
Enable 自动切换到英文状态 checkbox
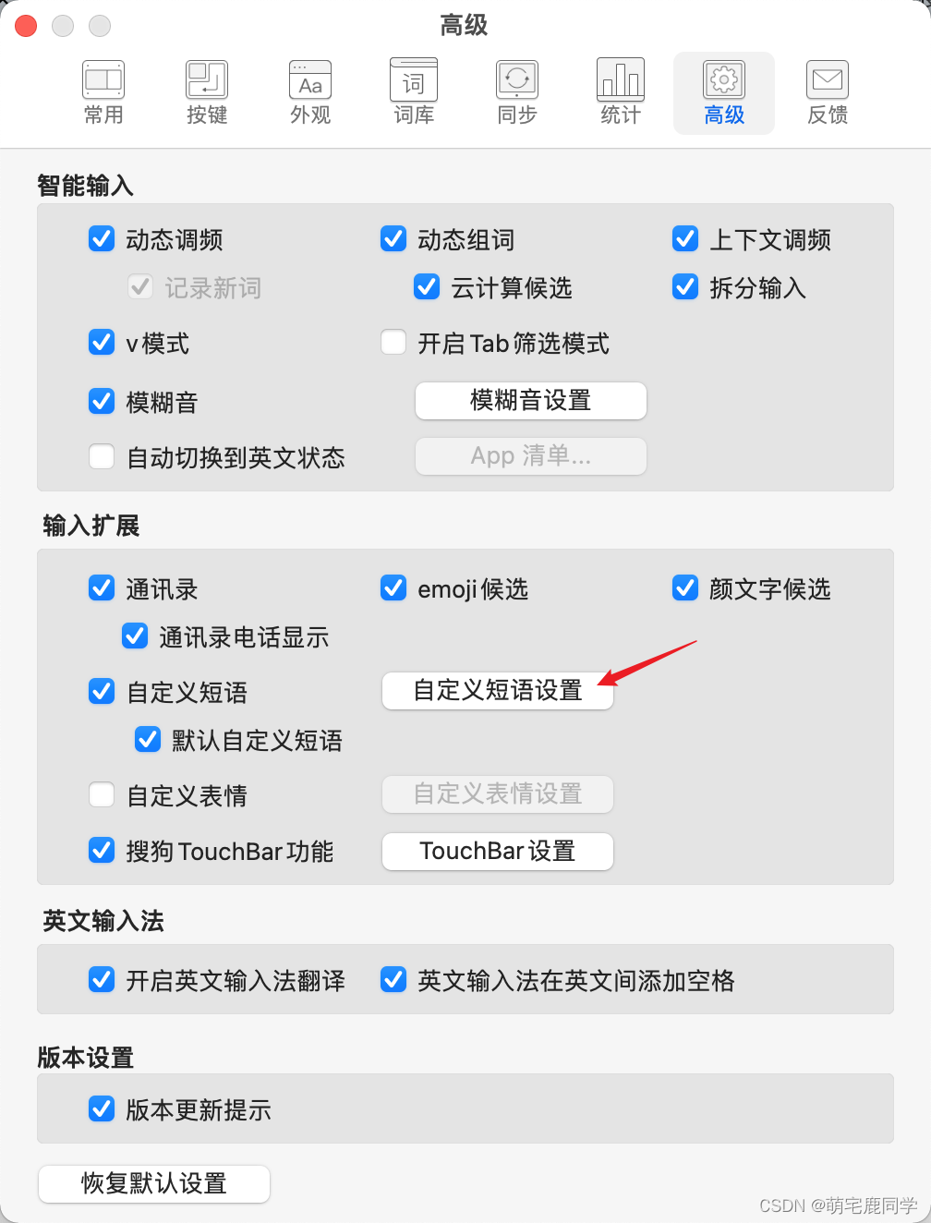coord(102,456)
